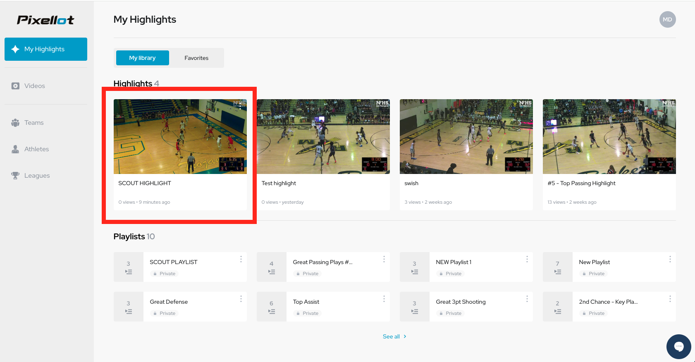Open options menu for Great Defense playlist
The width and height of the screenshot is (695, 362).
pos(241,299)
